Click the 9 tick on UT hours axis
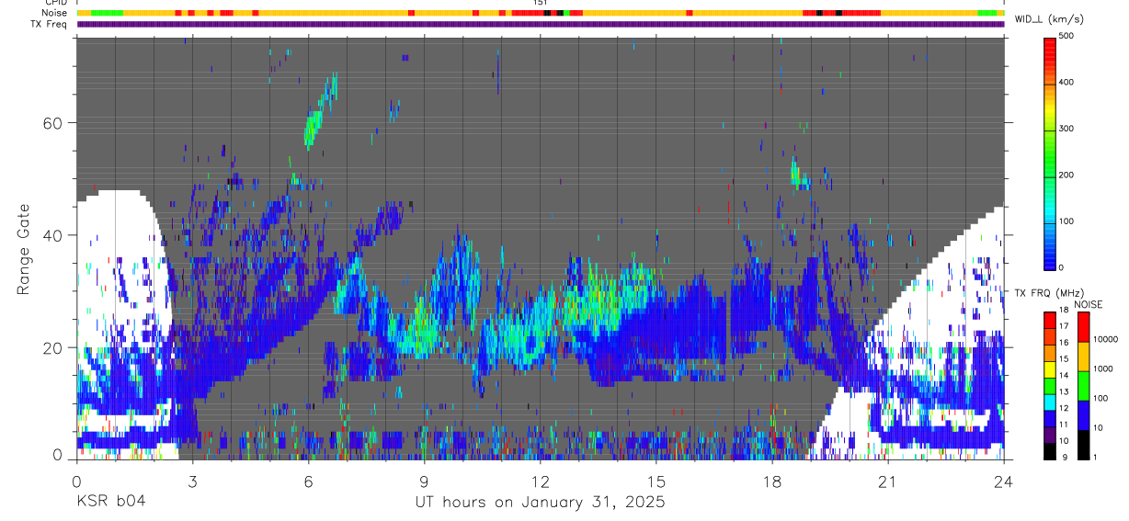The width and height of the screenshot is (1129, 521). (x=424, y=481)
